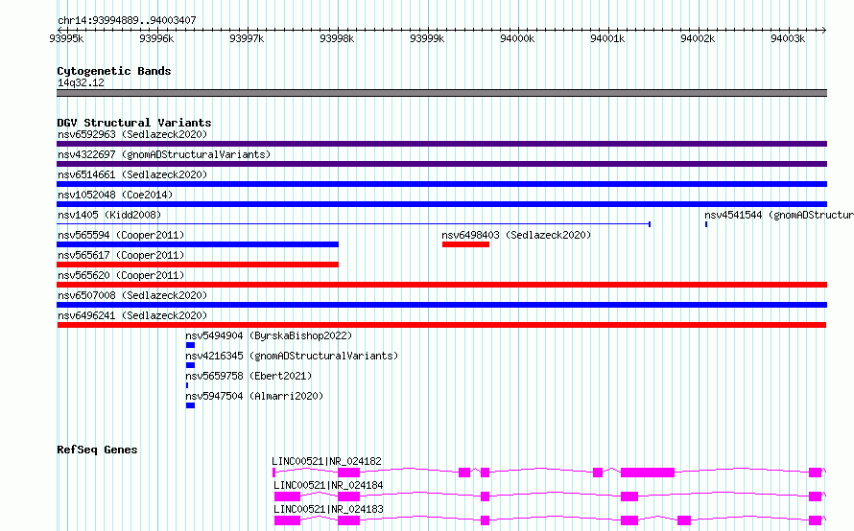Click the nsv6592963 (Sedlazeck2020) variant bar
Viewport: 854px width, 531px height.
point(441,144)
